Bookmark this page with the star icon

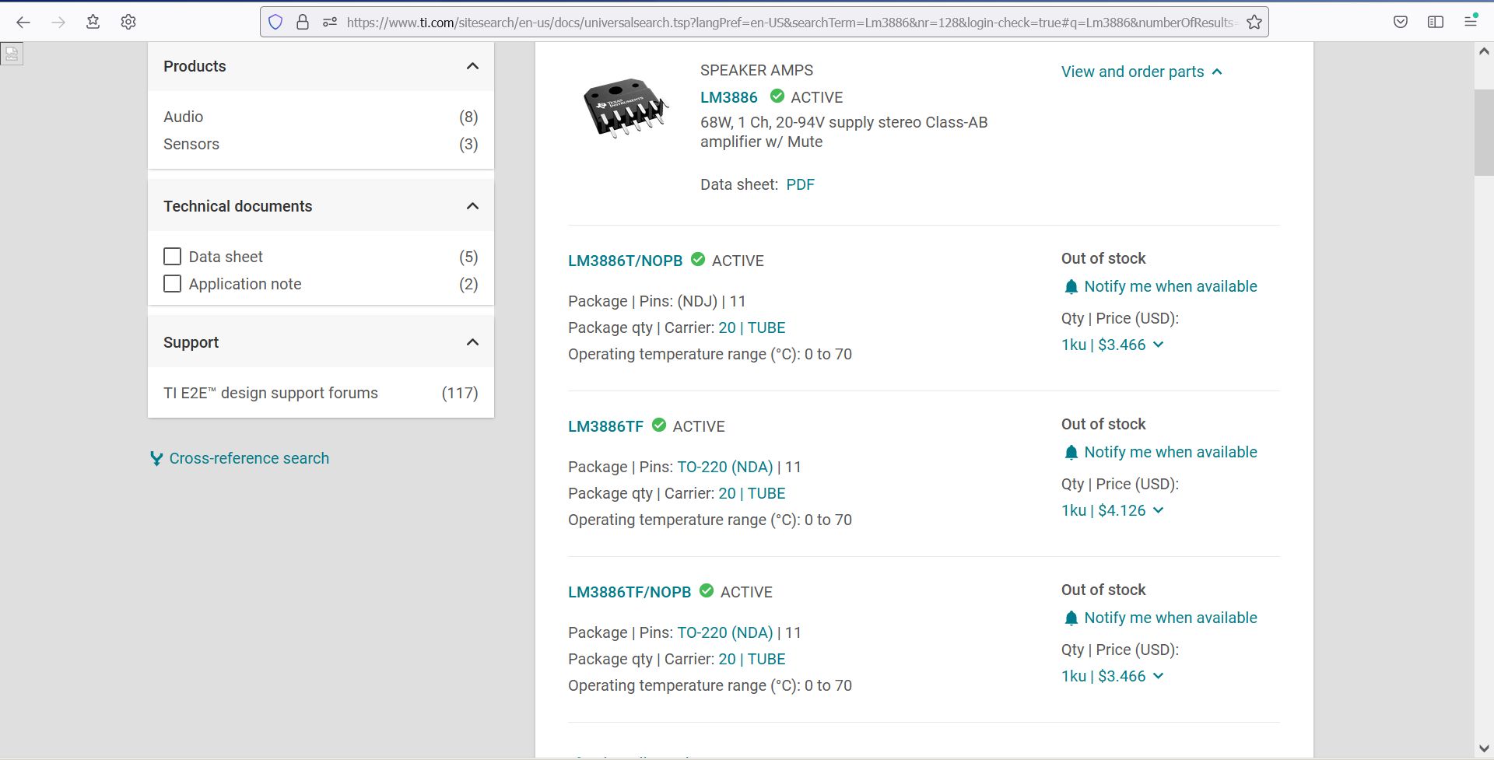1254,23
